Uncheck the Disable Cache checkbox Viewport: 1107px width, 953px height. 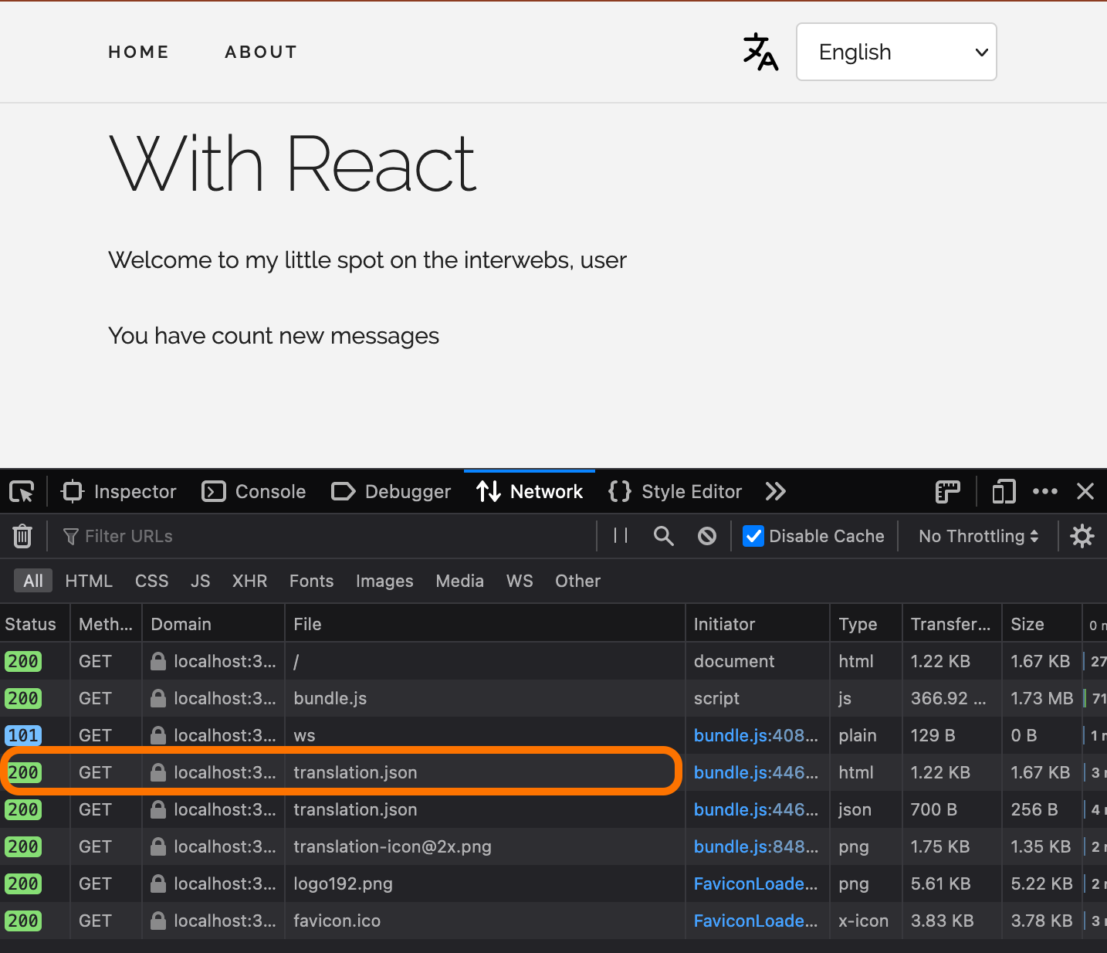tap(753, 536)
